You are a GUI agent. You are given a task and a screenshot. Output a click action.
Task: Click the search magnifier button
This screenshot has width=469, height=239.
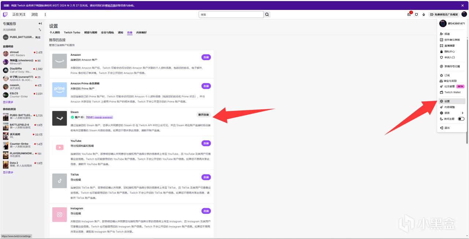(267, 15)
